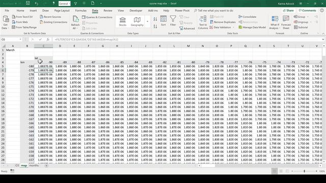Zoom out with minus button

pos(292,171)
